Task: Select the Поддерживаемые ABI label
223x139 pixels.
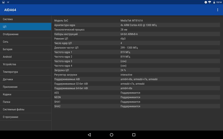Action: [67, 79]
